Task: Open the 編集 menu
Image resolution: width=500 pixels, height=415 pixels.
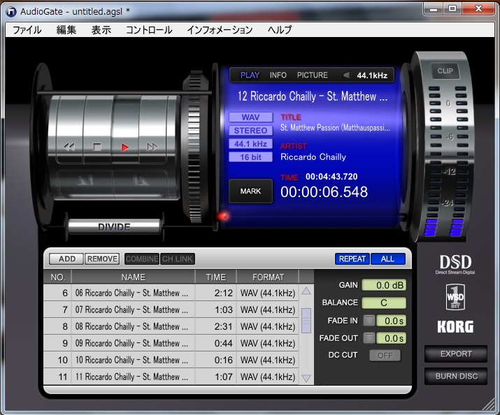Action: coord(66,30)
